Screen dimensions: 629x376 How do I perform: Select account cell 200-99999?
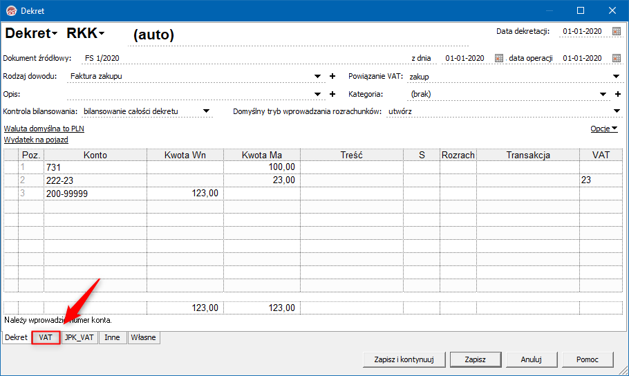(95, 194)
